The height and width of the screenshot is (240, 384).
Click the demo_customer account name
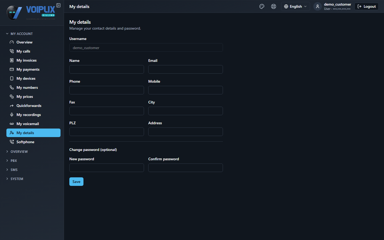337,4
